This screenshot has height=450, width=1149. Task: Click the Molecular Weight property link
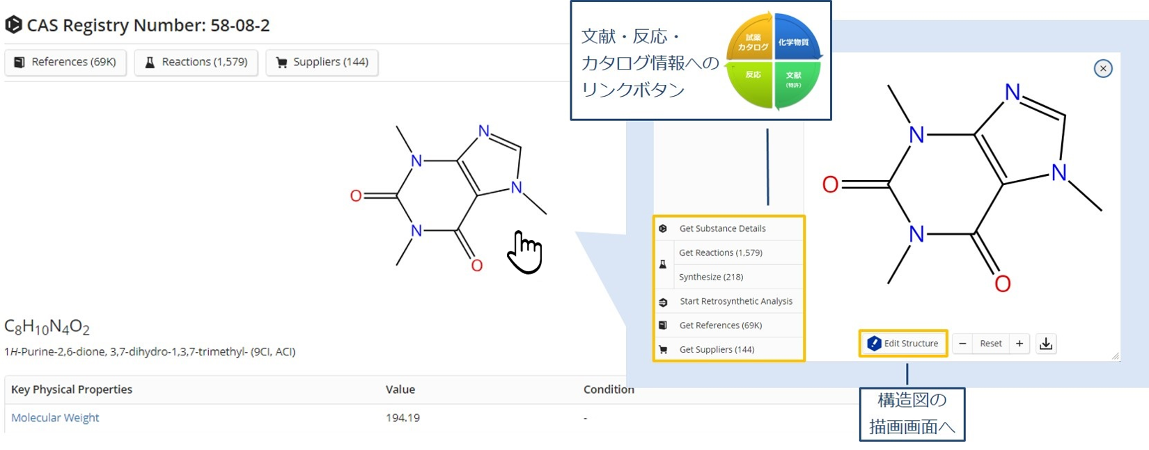click(55, 418)
